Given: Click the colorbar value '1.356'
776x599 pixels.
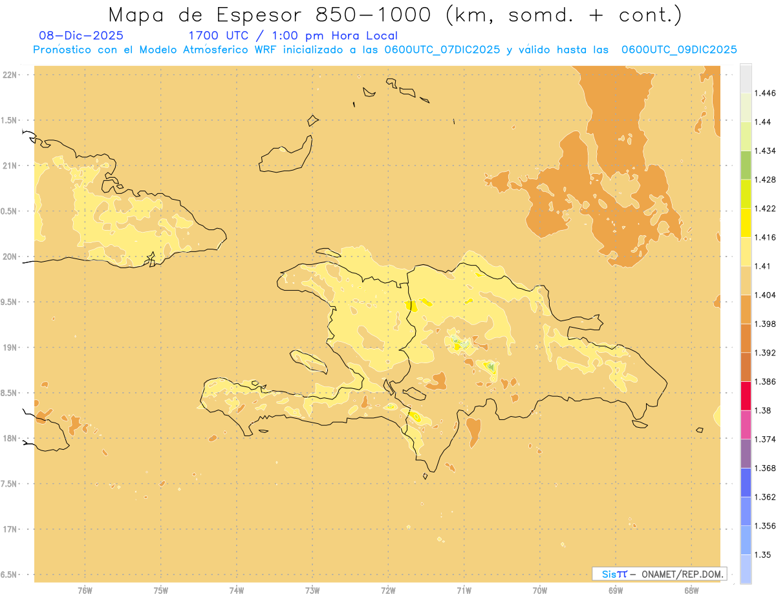Looking at the screenshot, I should [x=766, y=526].
